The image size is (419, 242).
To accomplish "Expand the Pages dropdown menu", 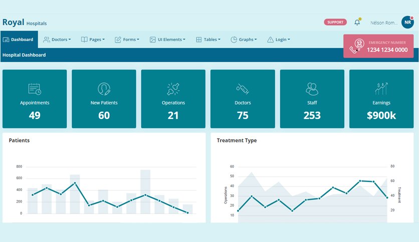I will click(x=97, y=39).
